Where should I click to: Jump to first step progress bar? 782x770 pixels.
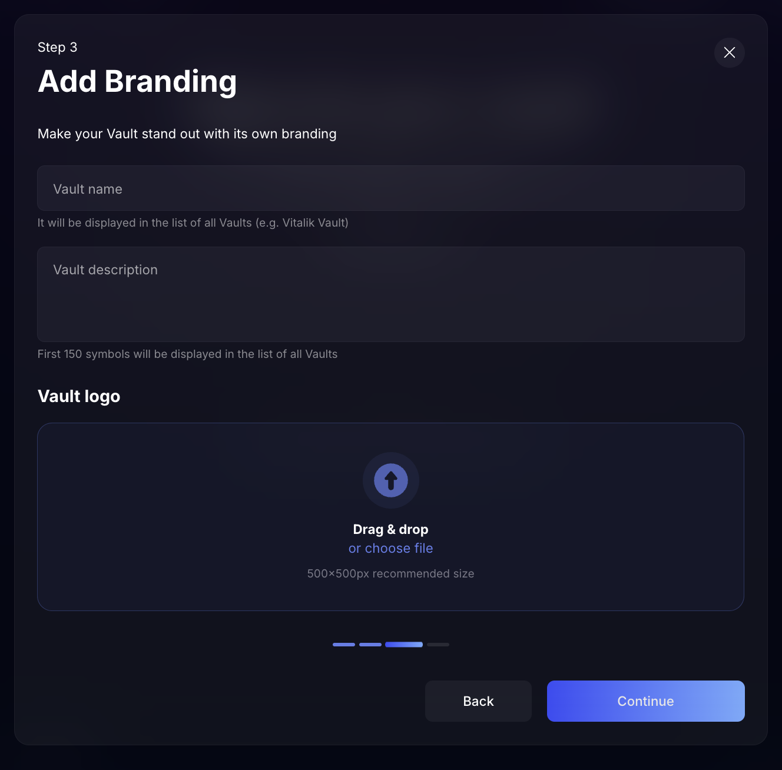[344, 645]
